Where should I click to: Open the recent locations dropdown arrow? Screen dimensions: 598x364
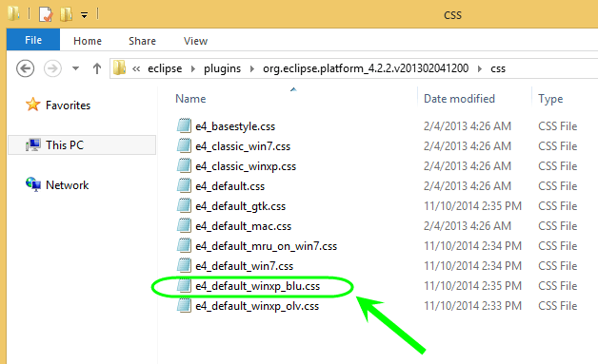[75, 68]
